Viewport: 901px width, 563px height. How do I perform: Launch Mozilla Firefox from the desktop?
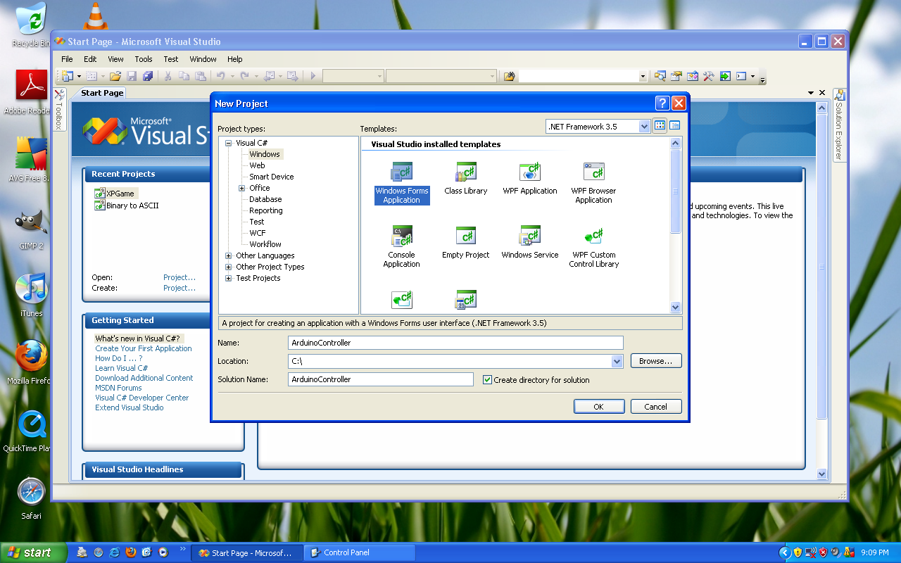click(32, 362)
